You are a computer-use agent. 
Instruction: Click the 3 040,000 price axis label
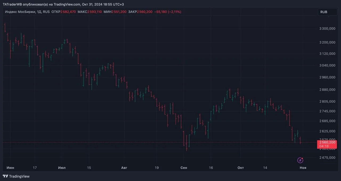point(327,65)
